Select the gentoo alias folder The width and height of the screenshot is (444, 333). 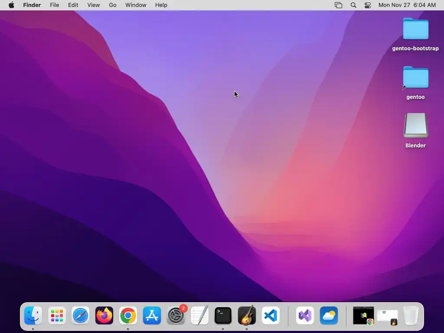(415, 83)
